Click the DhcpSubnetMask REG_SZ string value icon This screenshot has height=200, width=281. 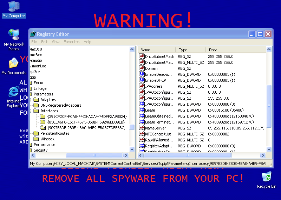(142, 56)
